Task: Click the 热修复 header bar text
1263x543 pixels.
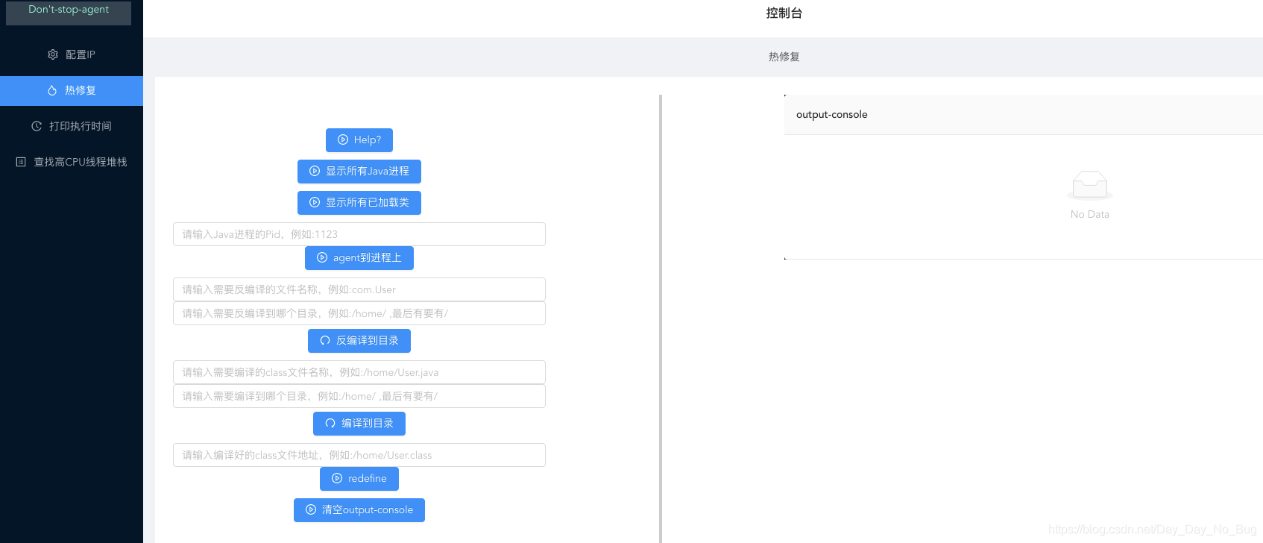Action: point(784,57)
